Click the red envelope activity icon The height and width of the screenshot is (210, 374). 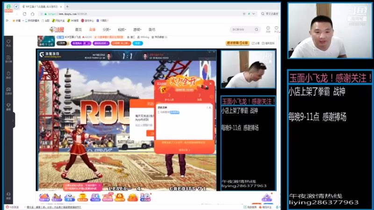120,197
